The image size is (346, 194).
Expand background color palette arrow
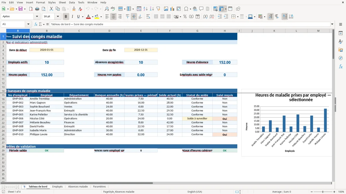tap(101, 17)
